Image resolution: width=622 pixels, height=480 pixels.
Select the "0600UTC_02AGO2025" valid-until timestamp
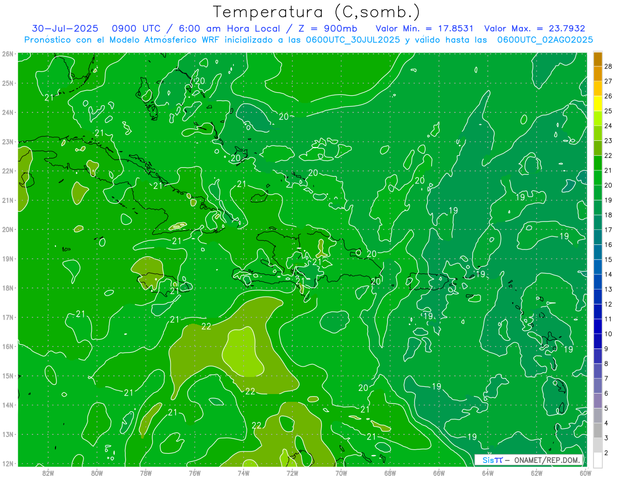click(545, 40)
